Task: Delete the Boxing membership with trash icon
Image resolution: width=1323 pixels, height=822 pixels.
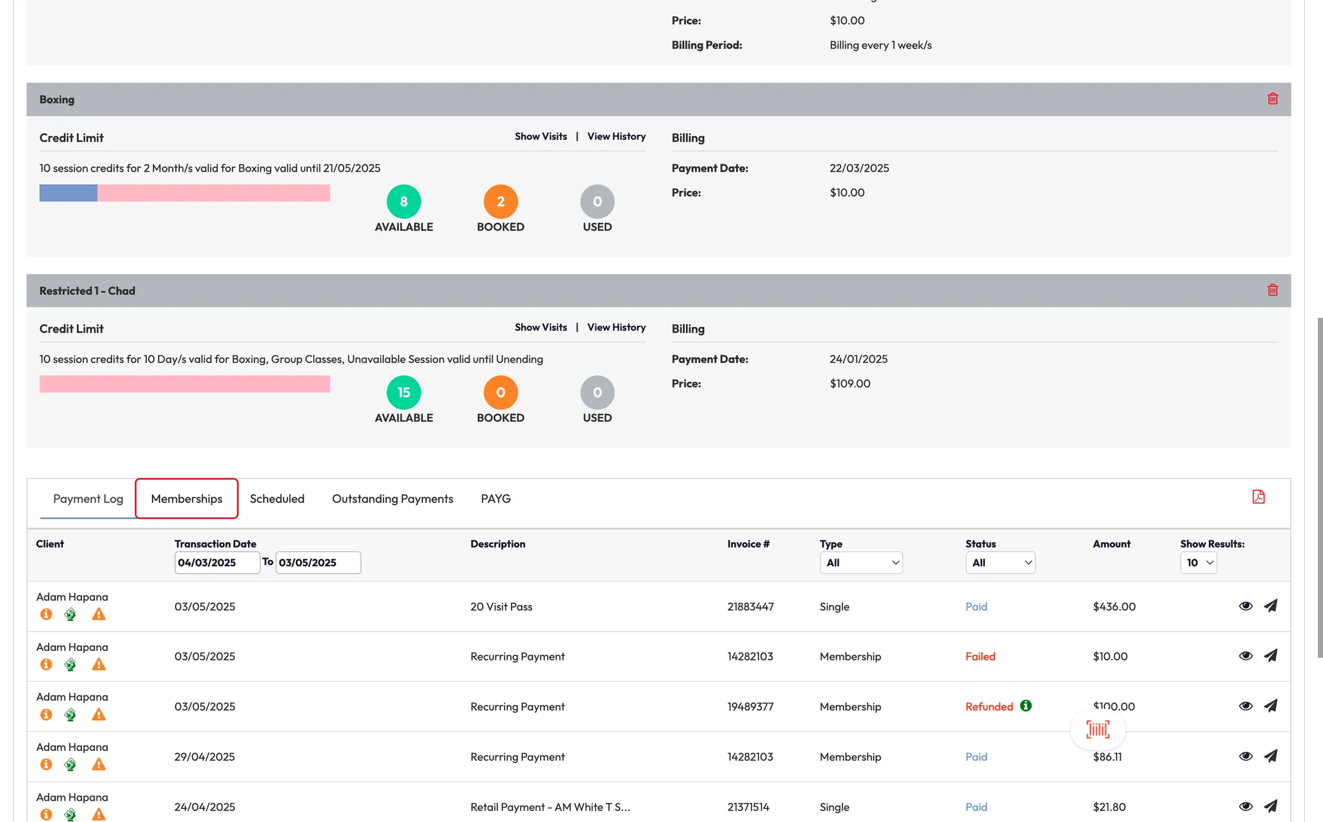Action: point(1273,99)
